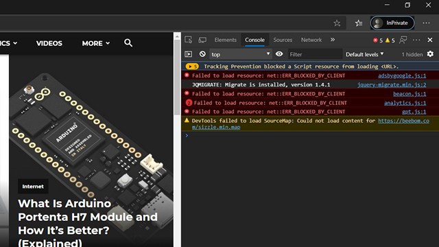Click the error icon beside adsbygoogle.js
Viewport: 439px width, 247px height.
(x=187, y=75)
